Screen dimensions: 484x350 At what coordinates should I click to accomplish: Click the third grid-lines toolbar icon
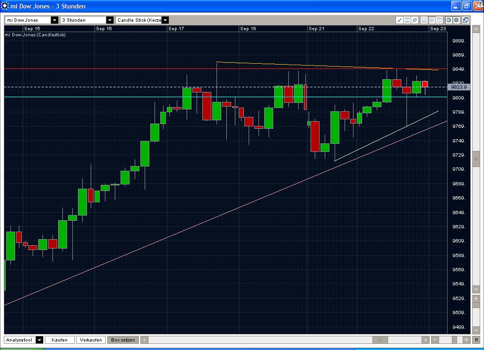(x=439, y=20)
